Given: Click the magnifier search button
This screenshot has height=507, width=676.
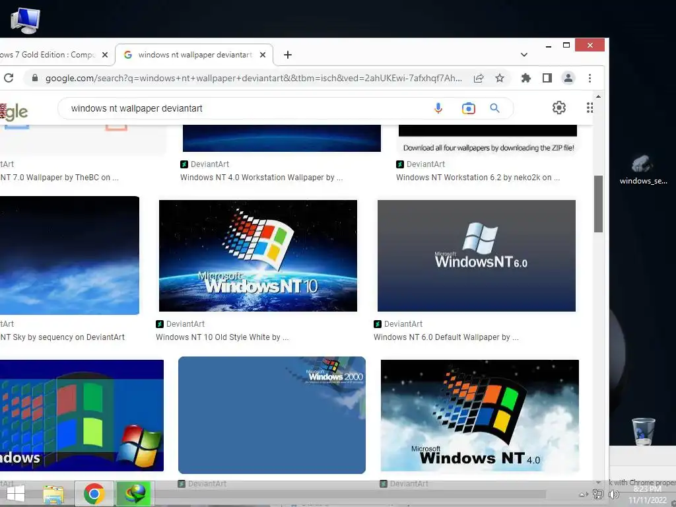Looking at the screenshot, I should pos(494,108).
